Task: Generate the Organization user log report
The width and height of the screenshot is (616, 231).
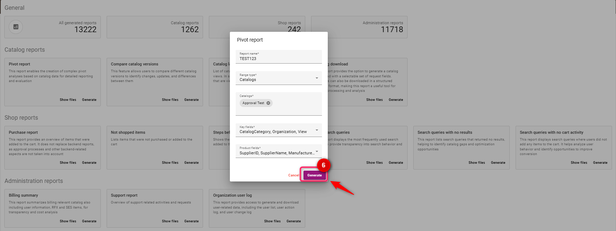Action: 293,221
